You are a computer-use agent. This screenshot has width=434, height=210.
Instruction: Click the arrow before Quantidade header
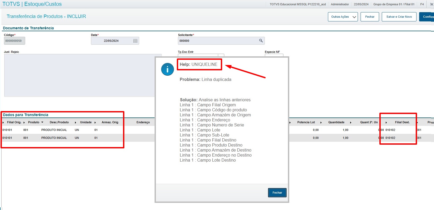coord(321,122)
